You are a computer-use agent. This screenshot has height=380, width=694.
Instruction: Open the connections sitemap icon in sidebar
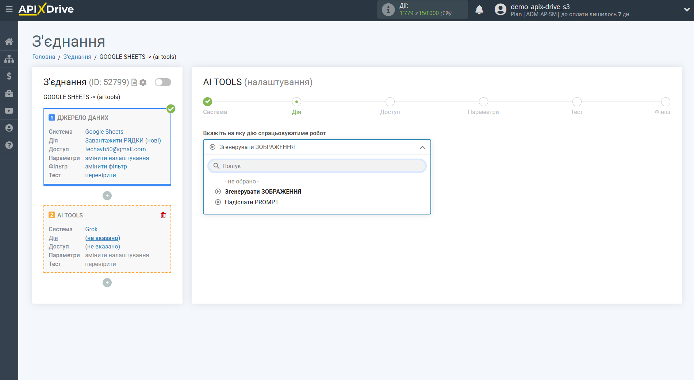[x=9, y=59]
